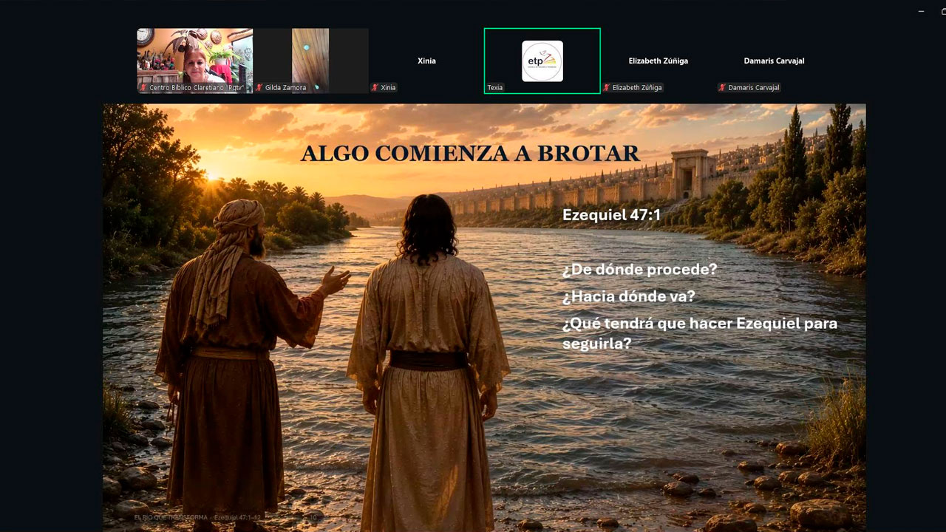Click the large Xinia name on her tile
The height and width of the screenshot is (532, 946).
426,61
